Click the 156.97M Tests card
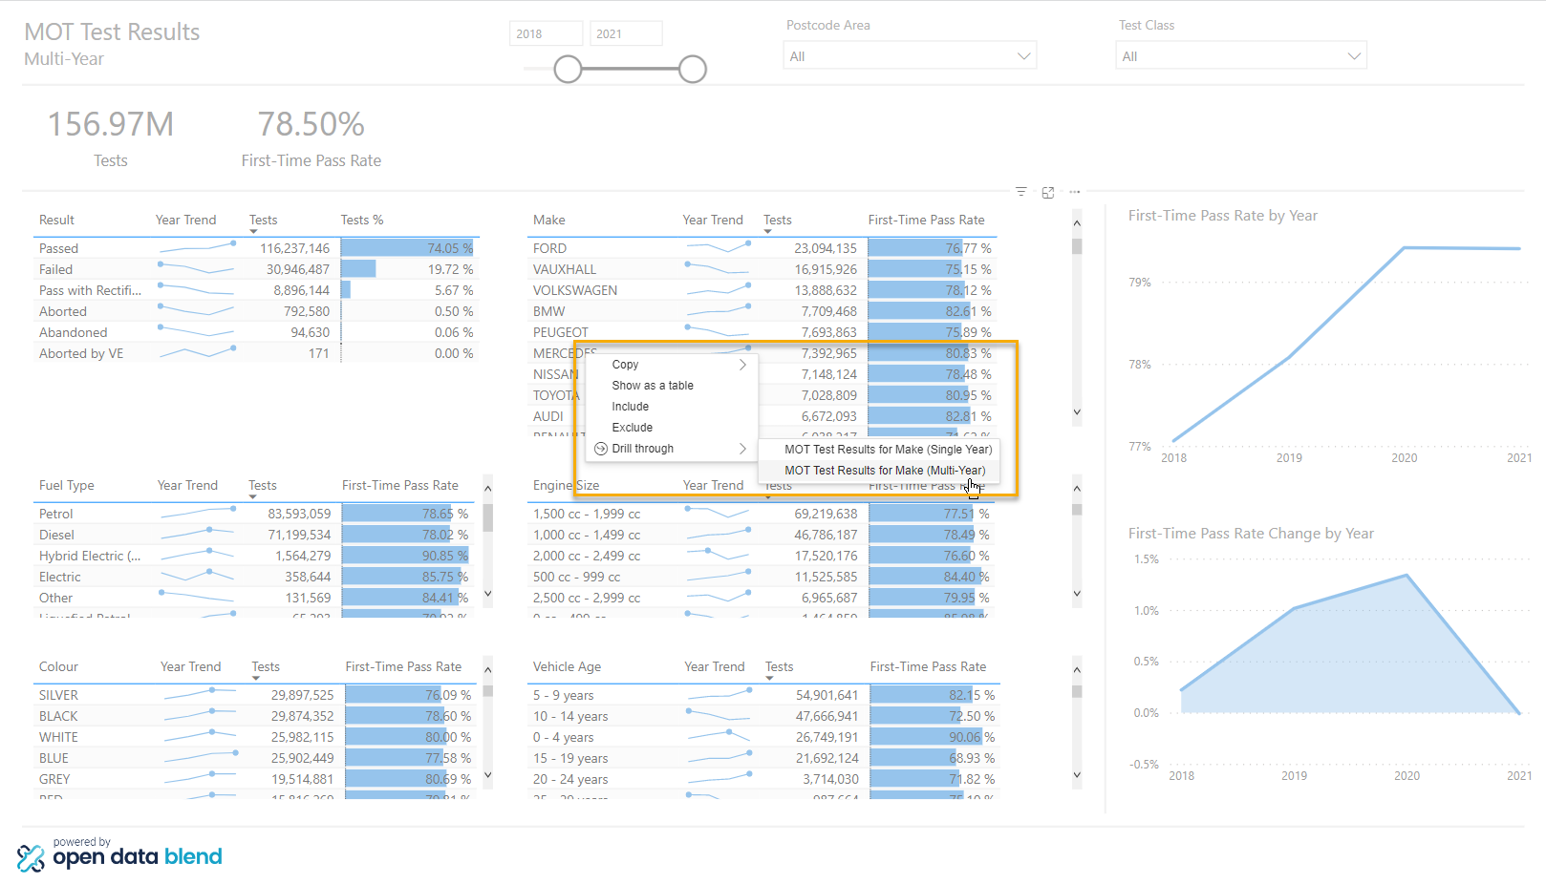The width and height of the screenshot is (1546, 884). (x=111, y=137)
